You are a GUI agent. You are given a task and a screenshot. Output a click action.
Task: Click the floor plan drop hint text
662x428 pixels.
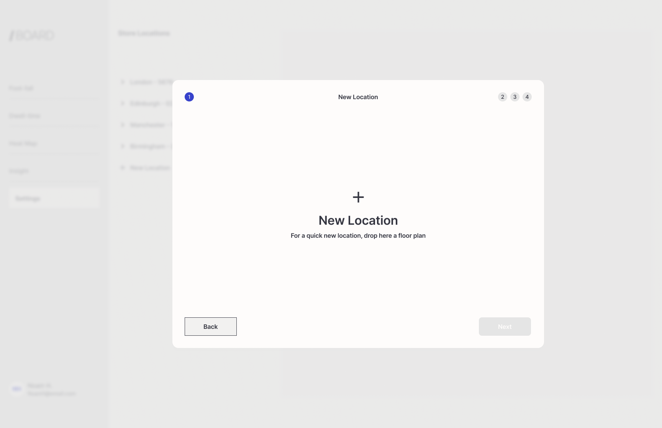[x=358, y=235]
